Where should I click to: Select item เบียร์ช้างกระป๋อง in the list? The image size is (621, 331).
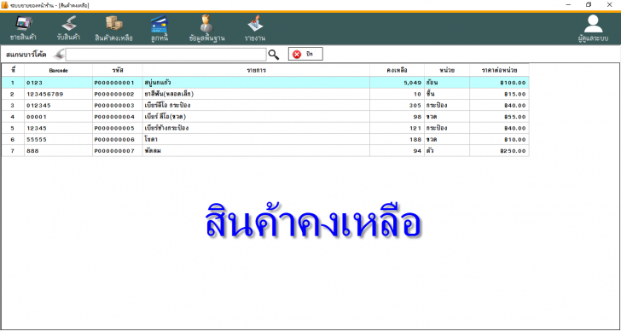(x=256, y=128)
